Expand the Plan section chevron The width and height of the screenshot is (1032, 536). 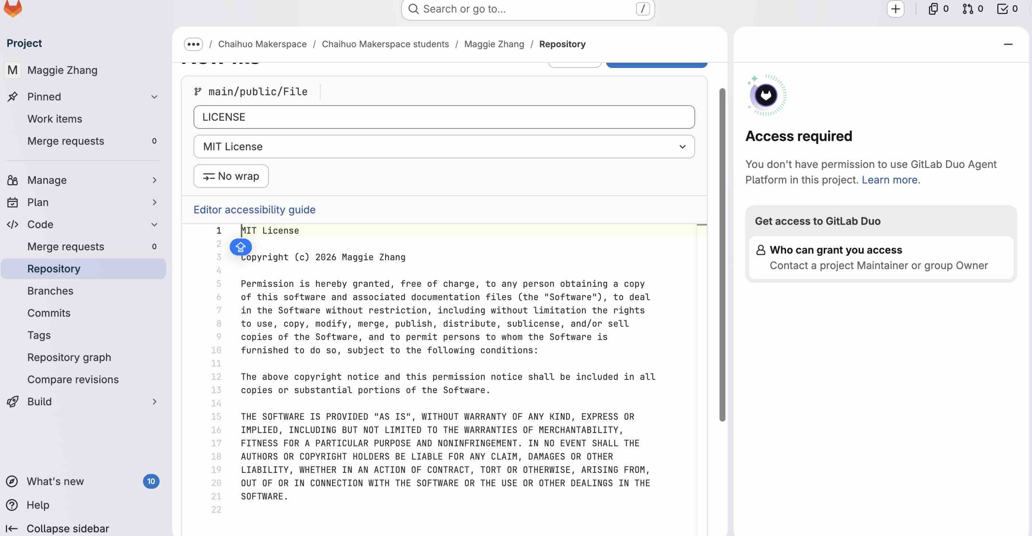point(154,202)
